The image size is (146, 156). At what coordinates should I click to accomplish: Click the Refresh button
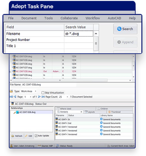[x=17, y=136]
